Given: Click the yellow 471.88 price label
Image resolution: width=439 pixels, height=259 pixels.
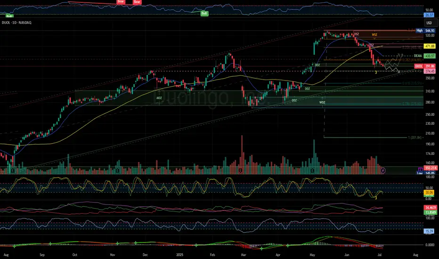Looking at the screenshot, I should click(x=430, y=46).
